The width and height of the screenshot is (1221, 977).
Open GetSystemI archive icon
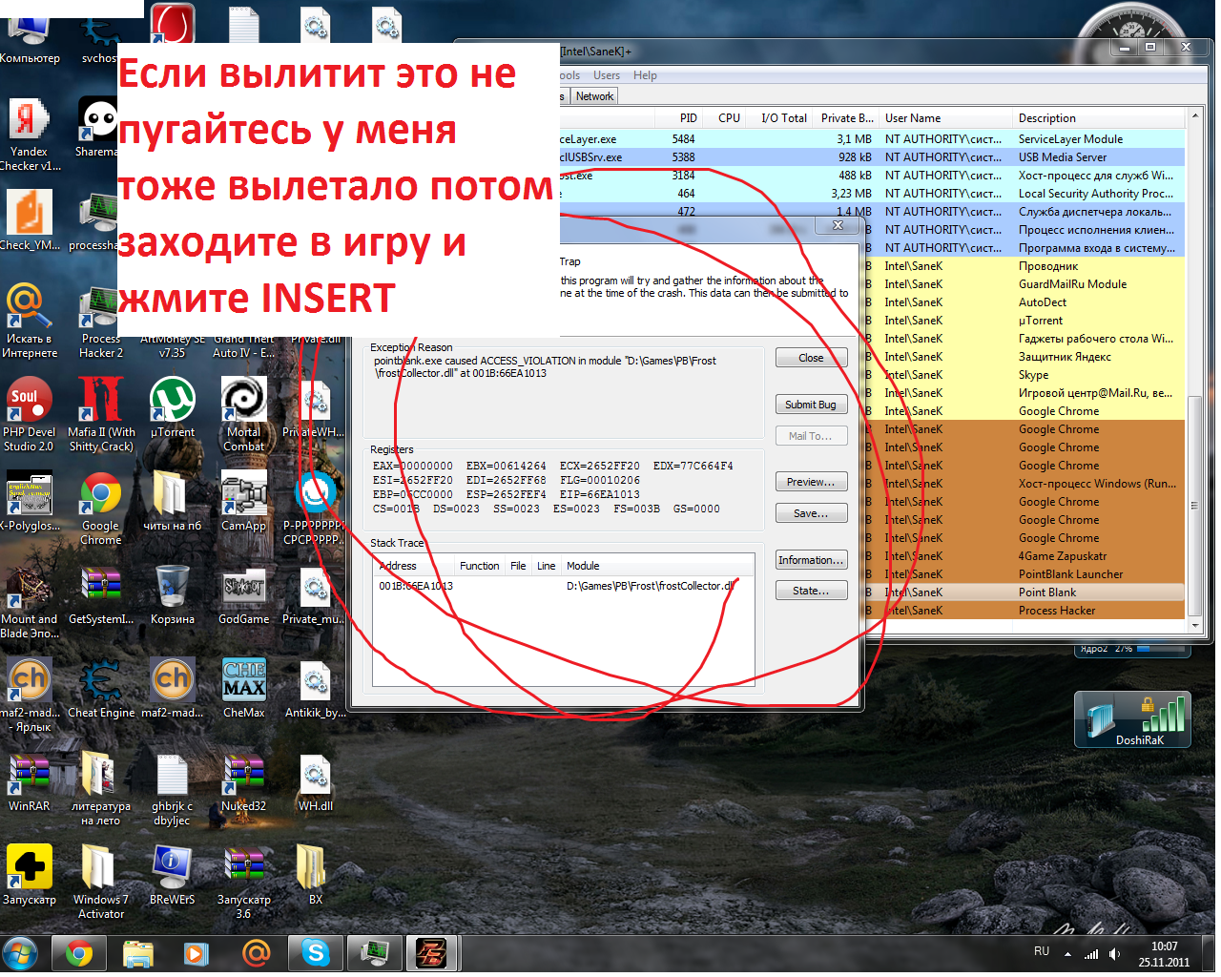pyautogui.click(x=101, y=595)
